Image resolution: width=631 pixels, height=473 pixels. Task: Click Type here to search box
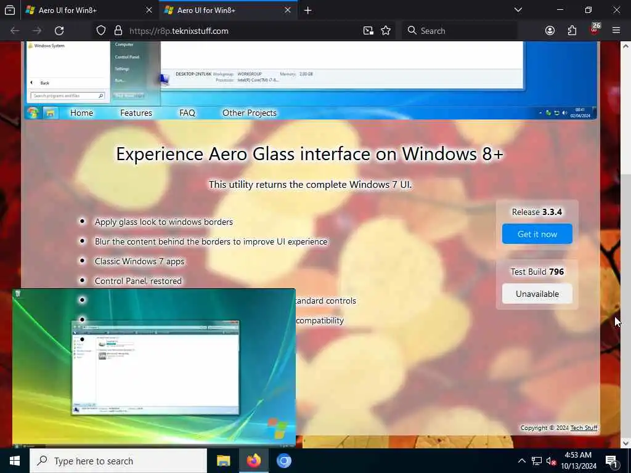click(x=118, y=461)
